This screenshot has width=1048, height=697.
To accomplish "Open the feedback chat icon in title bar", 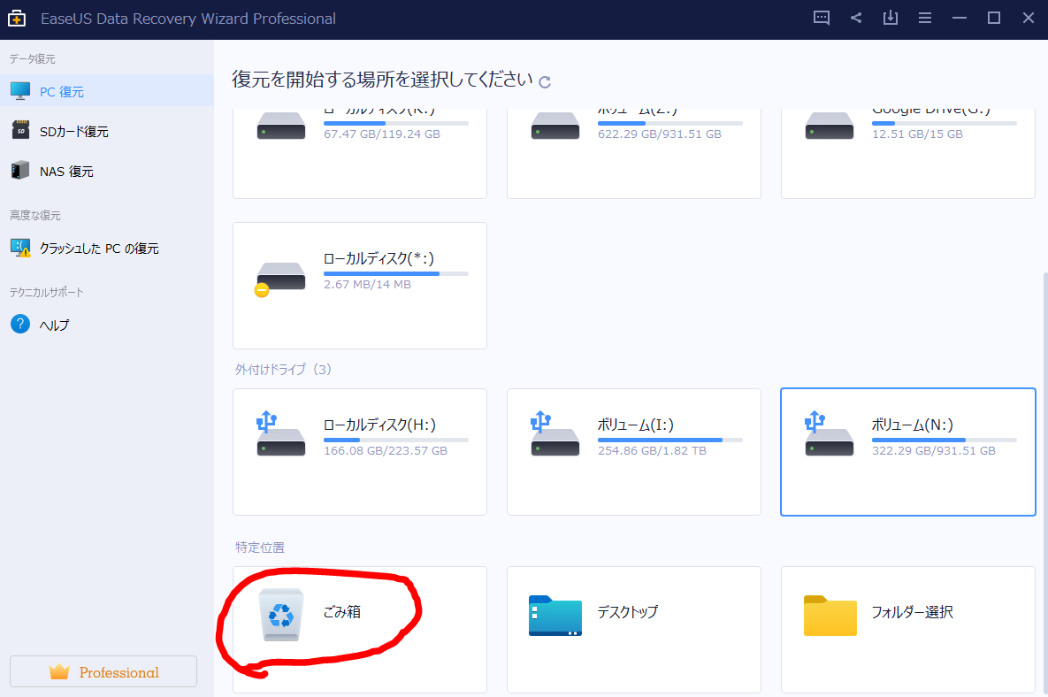I will click(x=822, y=18).
